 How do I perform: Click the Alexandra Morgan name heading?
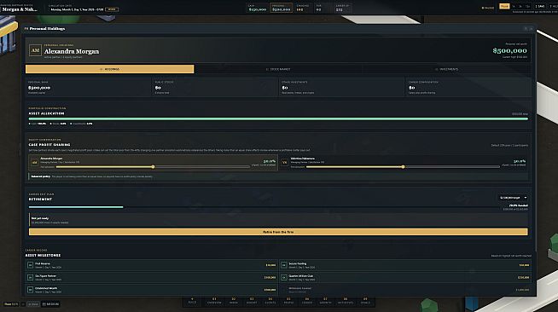coord(72,51)
